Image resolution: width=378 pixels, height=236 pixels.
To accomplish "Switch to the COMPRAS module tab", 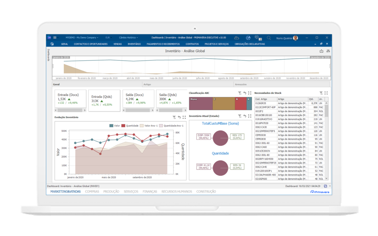I will [92, 192].
